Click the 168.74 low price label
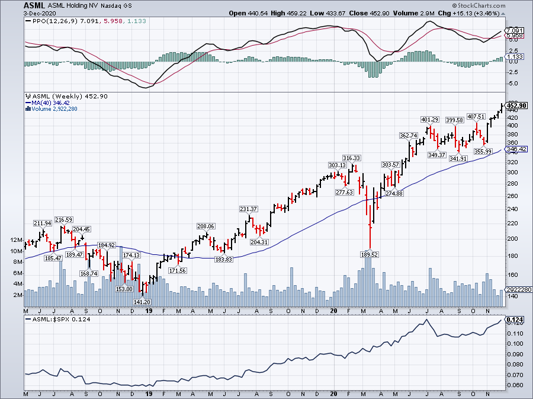Screen dimensions: 533x399 89,273
